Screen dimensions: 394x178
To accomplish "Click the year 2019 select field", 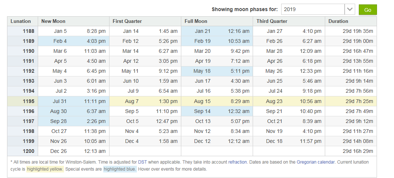I will 318,9.
